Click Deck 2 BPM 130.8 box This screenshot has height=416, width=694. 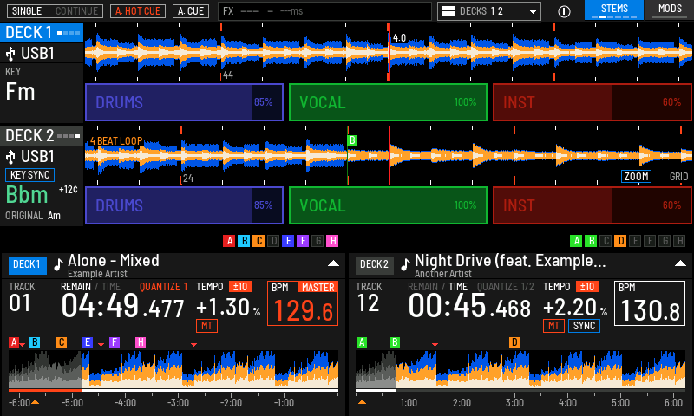(650, 303)
